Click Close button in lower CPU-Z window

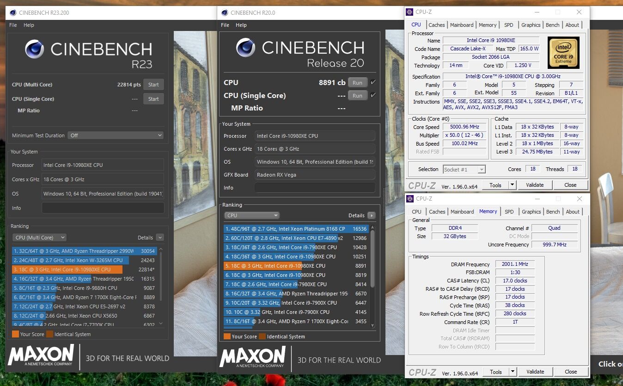[571, 372]
